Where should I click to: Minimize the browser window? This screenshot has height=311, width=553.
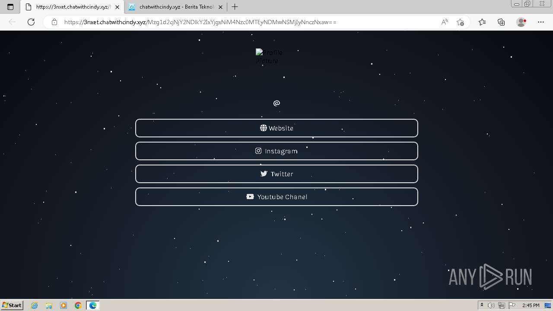pyautogui.click(x=517, y=4)
